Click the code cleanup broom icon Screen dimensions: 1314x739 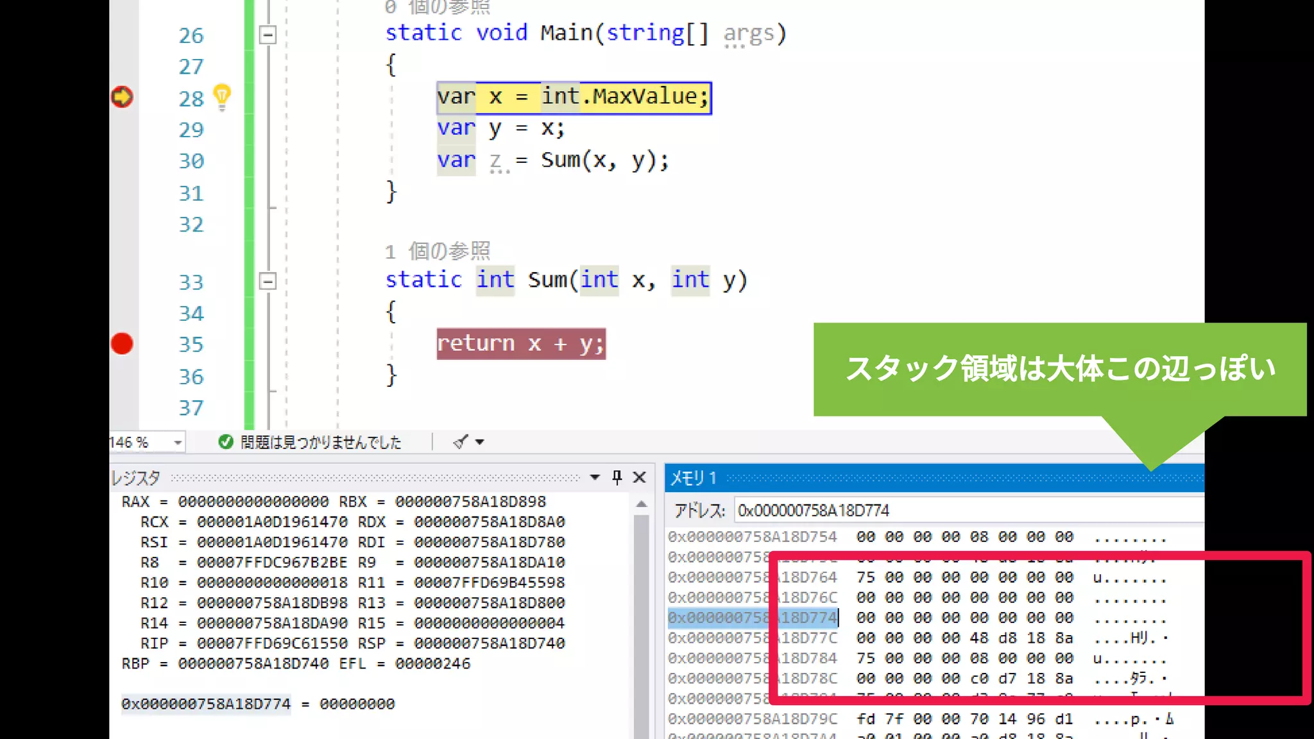click(x=460, y=441)
